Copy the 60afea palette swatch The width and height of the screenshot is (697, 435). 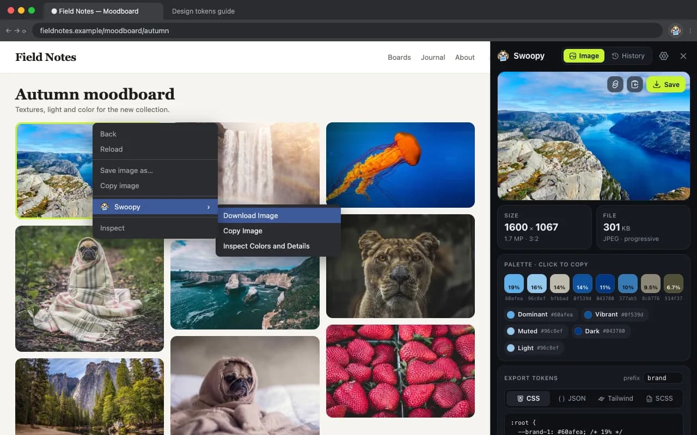point(514,284)
